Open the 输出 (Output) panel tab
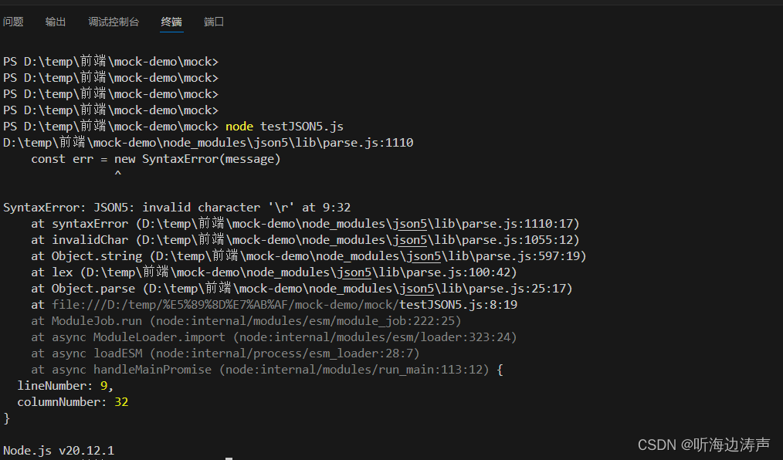The width and height of the screenshot is (783, 460). [55, 22]
